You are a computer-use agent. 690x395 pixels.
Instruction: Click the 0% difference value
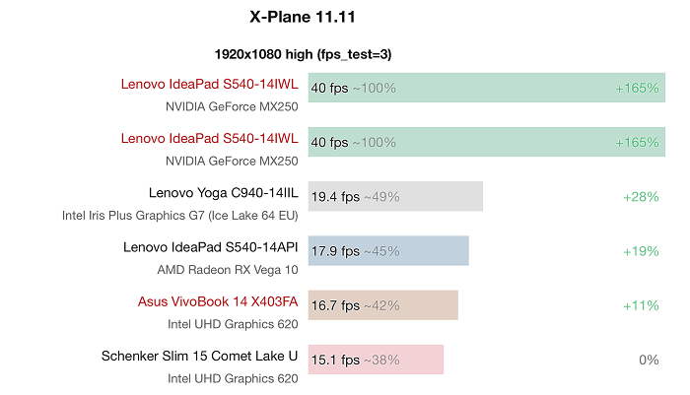coord(648,360)
